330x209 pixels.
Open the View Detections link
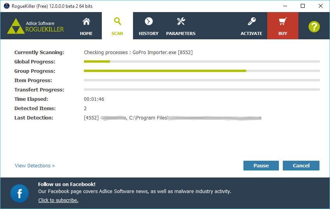click(x=35, y=166)
